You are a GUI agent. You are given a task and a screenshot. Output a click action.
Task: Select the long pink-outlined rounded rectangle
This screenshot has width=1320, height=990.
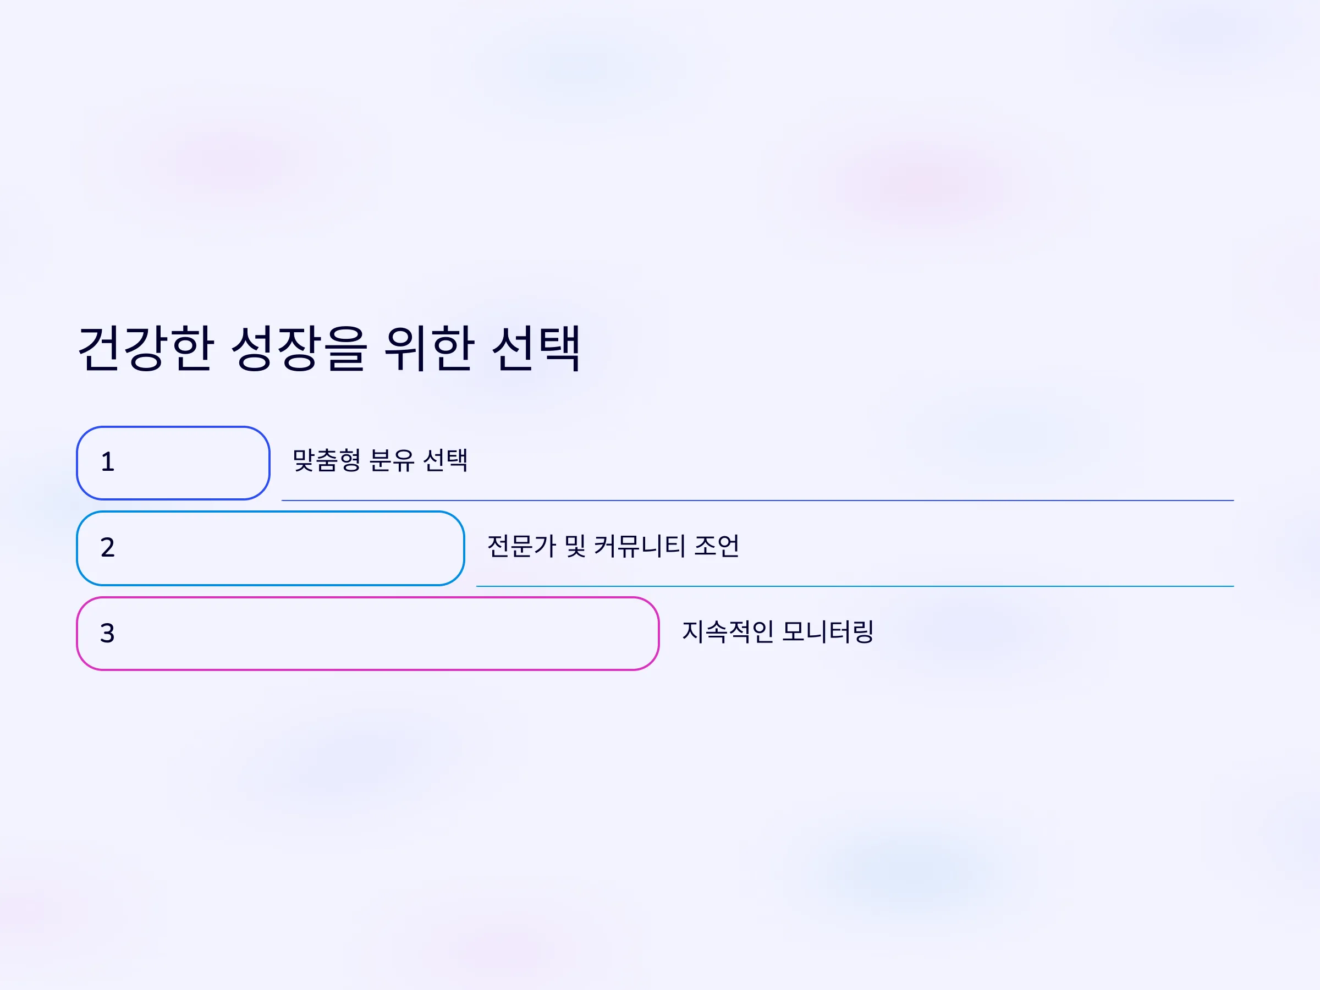pyautogui.click(x=367, y=634)
